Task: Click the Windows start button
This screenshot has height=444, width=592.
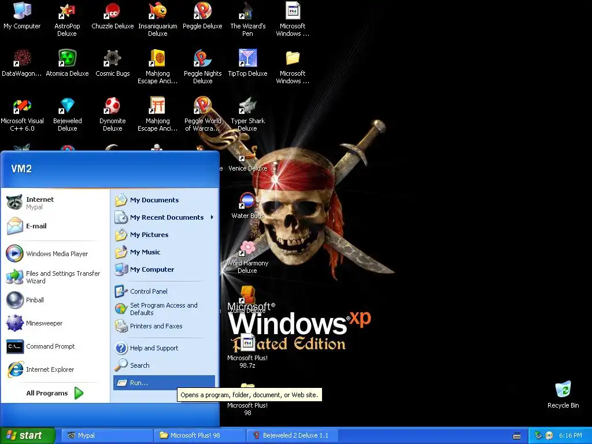Action: [28, 435]
